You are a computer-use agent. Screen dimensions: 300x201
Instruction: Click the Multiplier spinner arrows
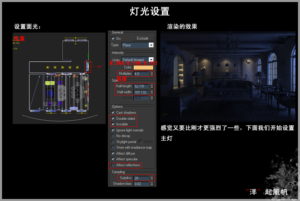(x=152, y=74)
